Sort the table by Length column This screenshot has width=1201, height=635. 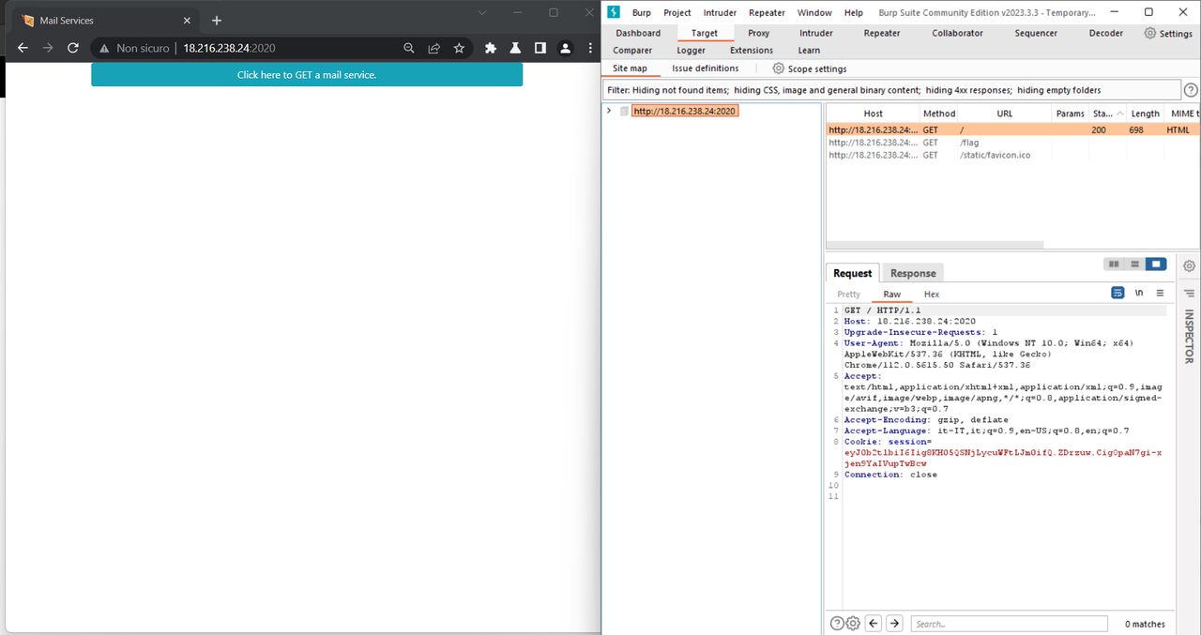(1145, 113)
